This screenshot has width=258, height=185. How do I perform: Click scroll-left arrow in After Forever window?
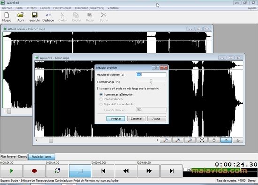pyautogui.click(x=5, y=111)
